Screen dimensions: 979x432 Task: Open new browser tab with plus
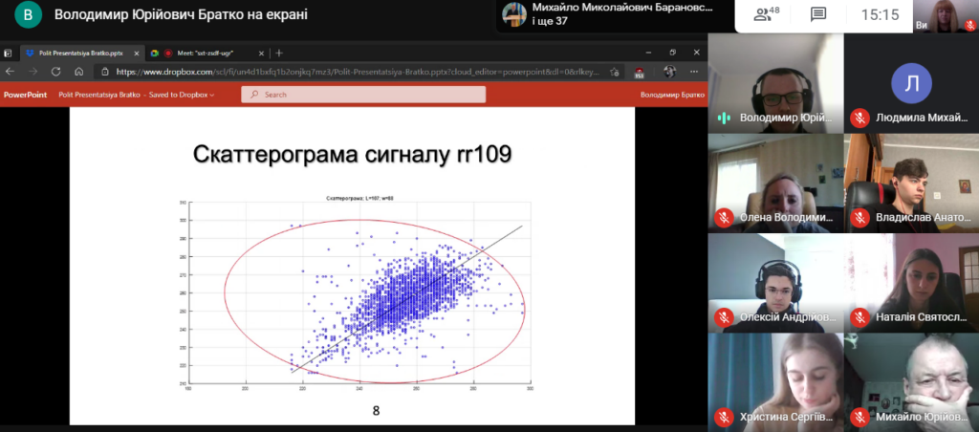pyautogui.click(x=279, y=54)
